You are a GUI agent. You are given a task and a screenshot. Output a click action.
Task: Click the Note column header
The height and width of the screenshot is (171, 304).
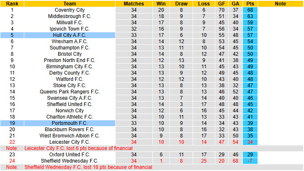point(280,3)
